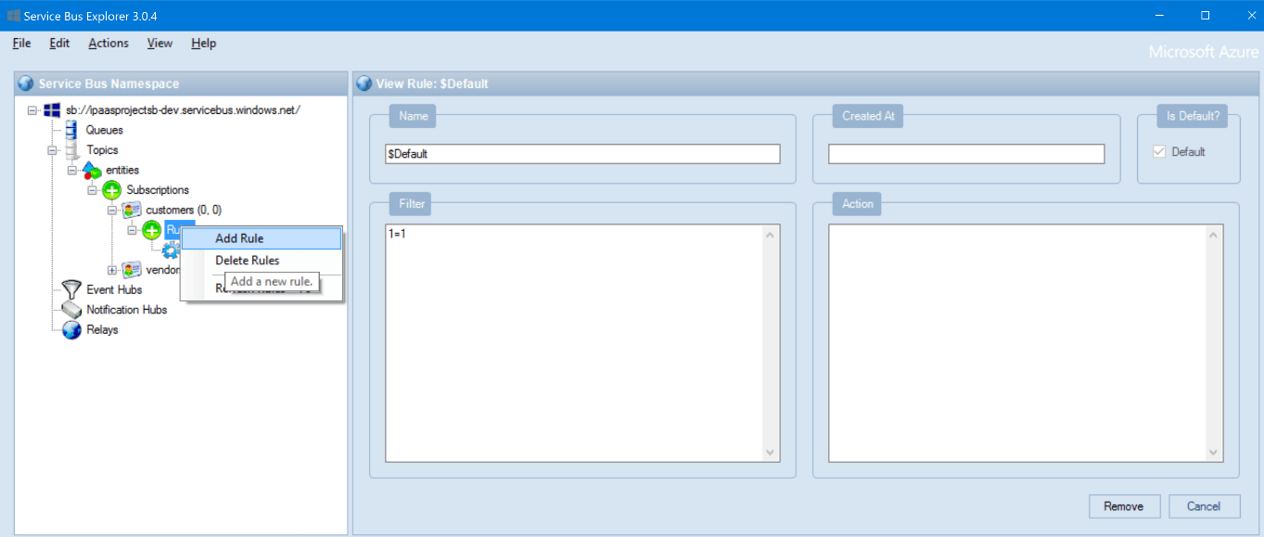Choose Delete Rules from the context menu
Image resolution: width=1264 pixels, height=537 pixels.
click(262, 261)
